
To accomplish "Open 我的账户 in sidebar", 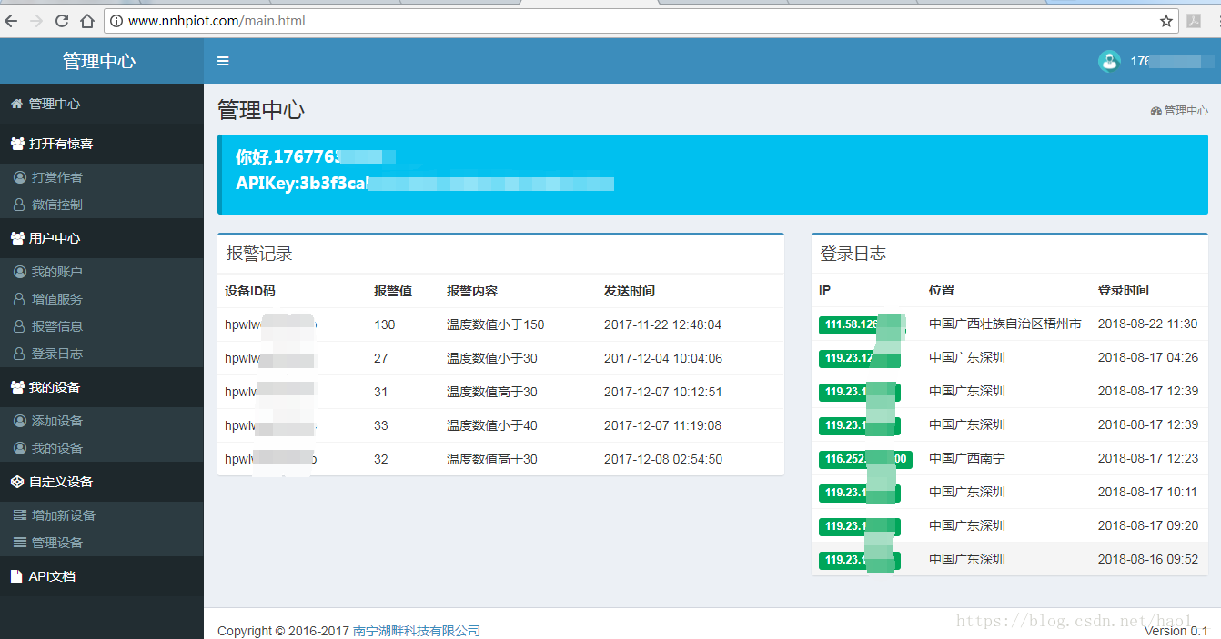I will point(102,272).
